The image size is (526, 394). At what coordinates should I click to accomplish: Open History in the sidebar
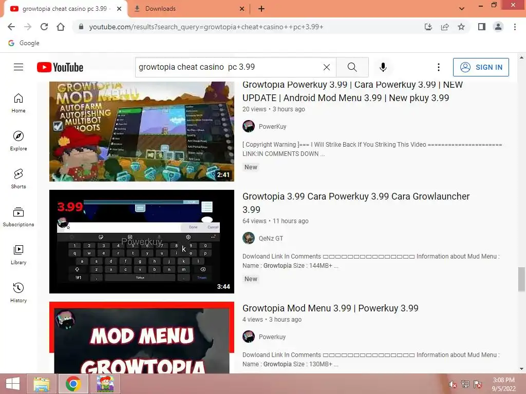[18, 292]
